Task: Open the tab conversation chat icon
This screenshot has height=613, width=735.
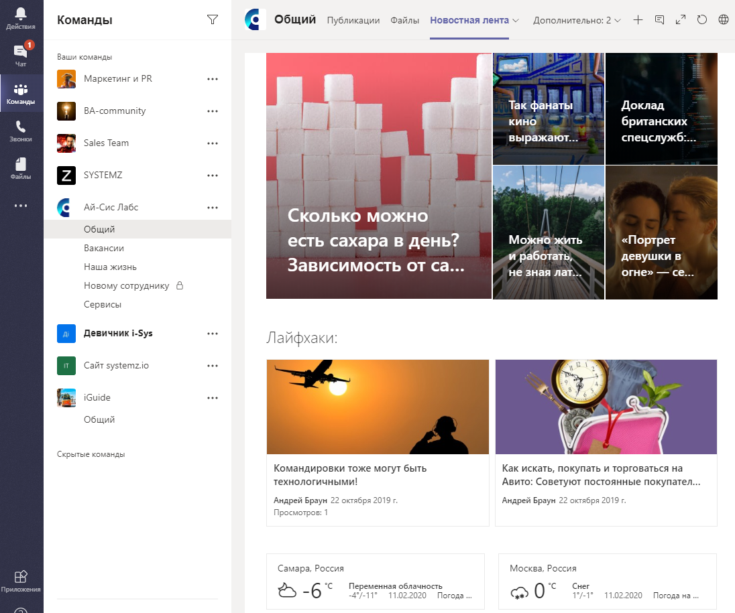Action: 659,20
